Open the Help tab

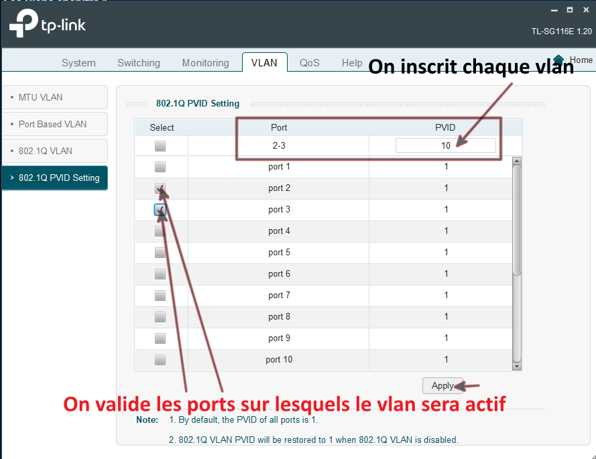point(352,63)
